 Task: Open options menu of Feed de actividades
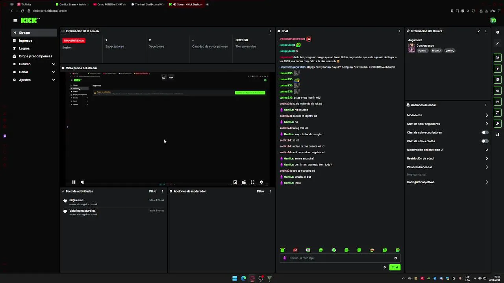[x=162, y=191]
